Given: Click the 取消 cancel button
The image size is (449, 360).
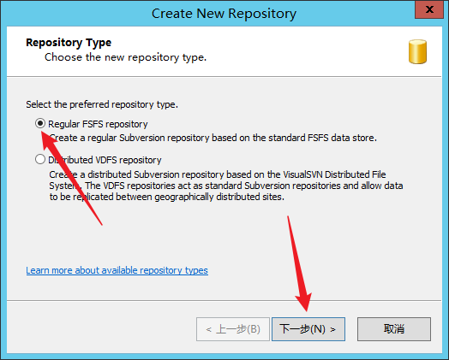Looking at the screenshot, I should (394, 329).
